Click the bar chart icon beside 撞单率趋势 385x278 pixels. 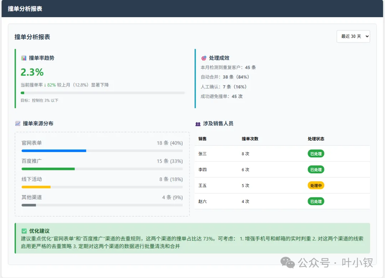point(24,58)
